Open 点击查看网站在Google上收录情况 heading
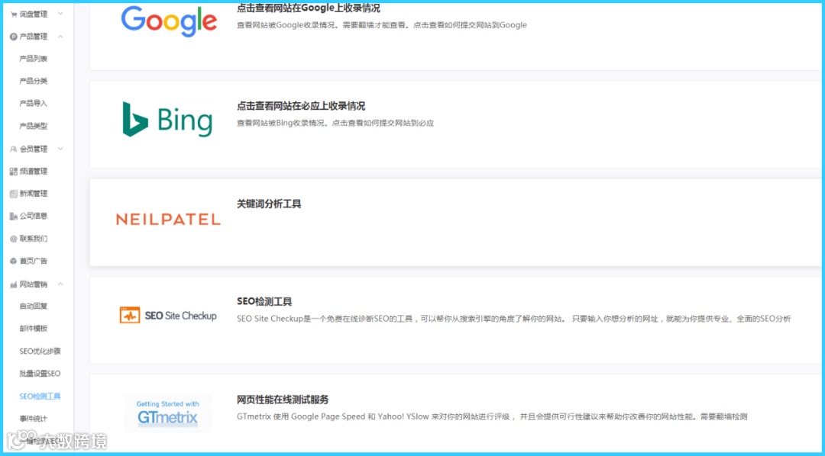Image resolution: width=825 pixels, height=456 pixels. click(309, 8)
